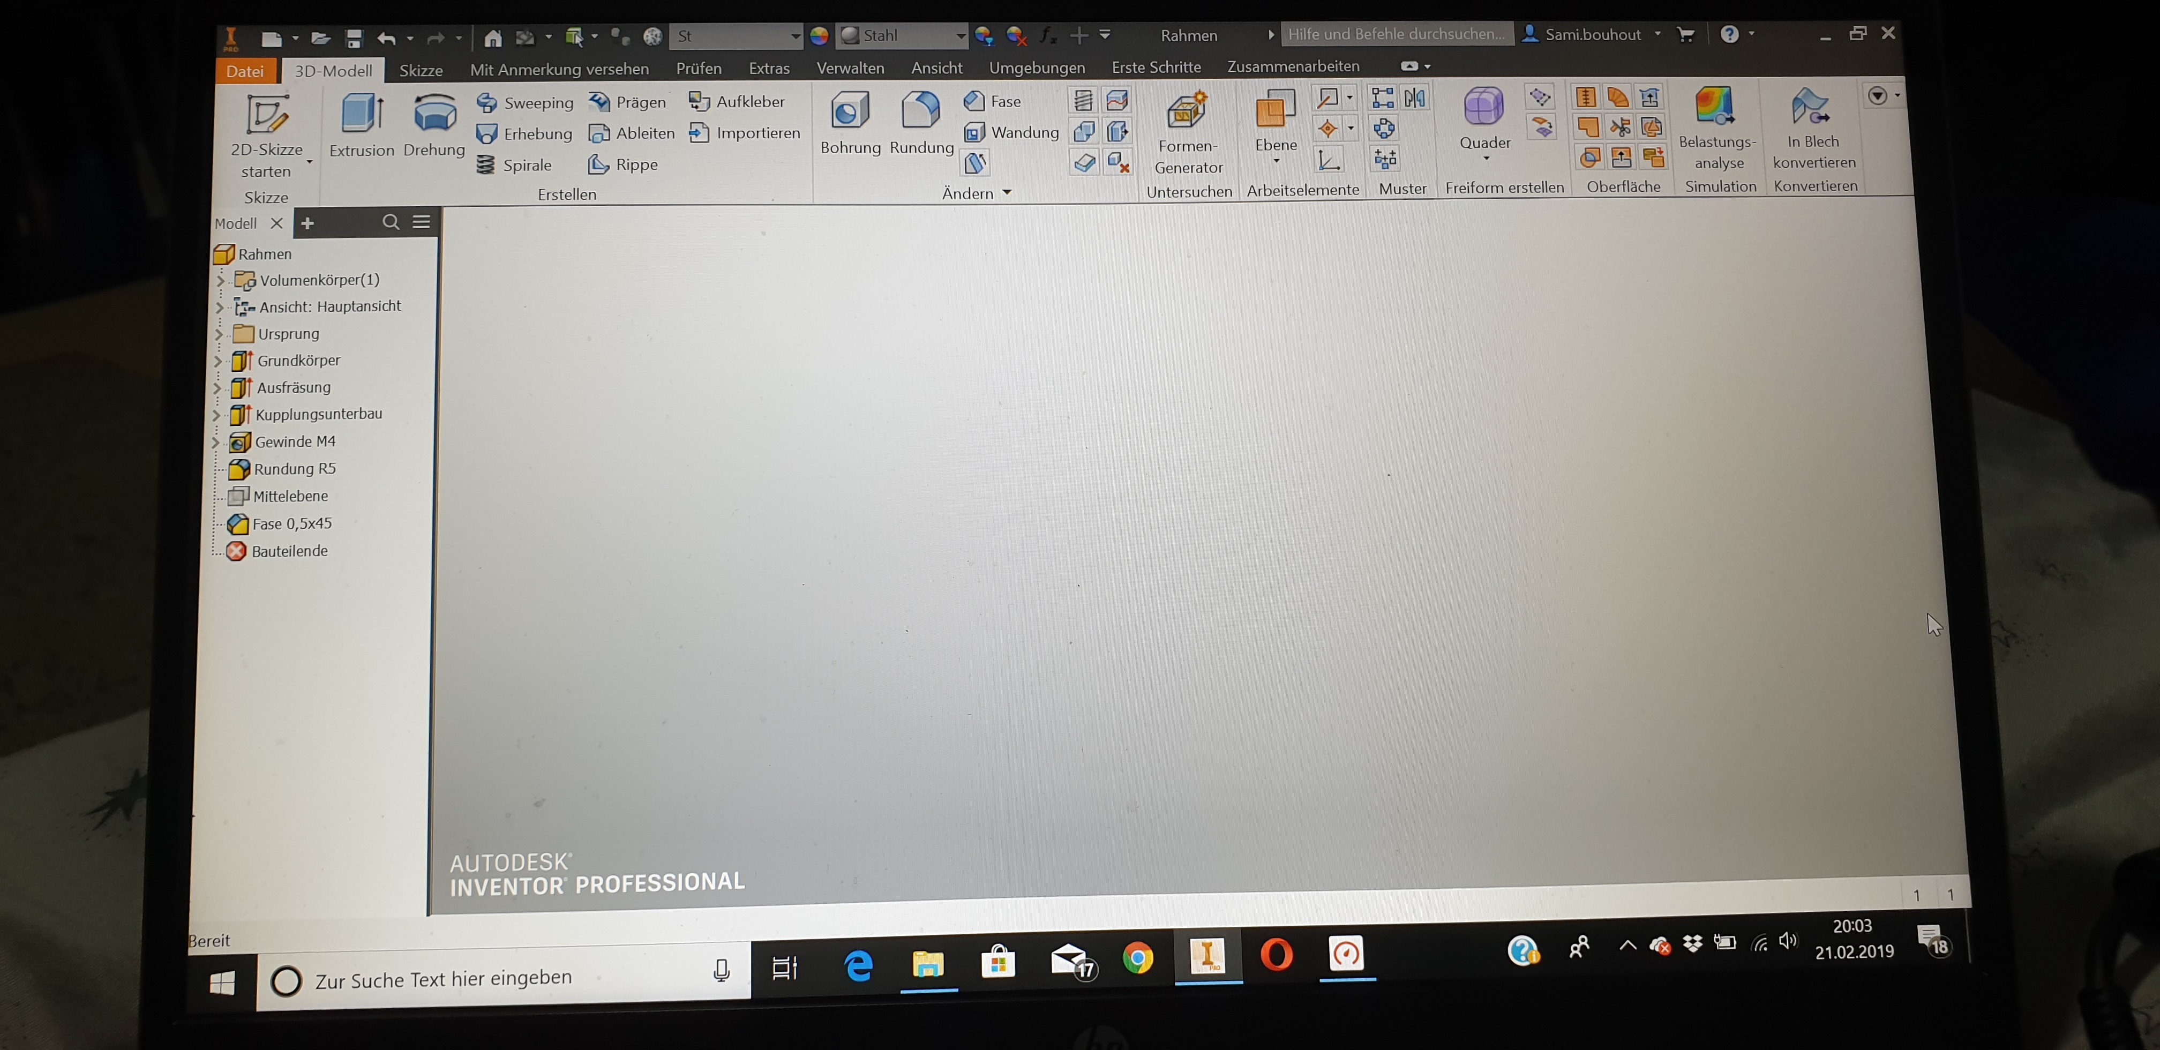Image resolution: width=2160 pixels, height=1050 pixels.
Task: Click the appearance color wheel icon
Action: (819, 35)
